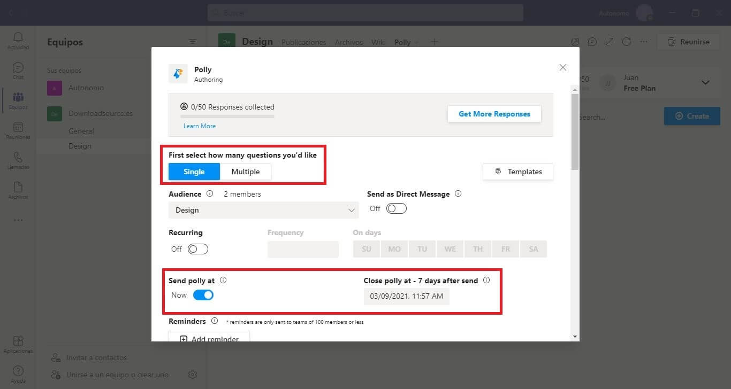The width and height of the screenshot is (731, 389).
Task: Open the Audience Design dropdown
Action: [263, 210]
